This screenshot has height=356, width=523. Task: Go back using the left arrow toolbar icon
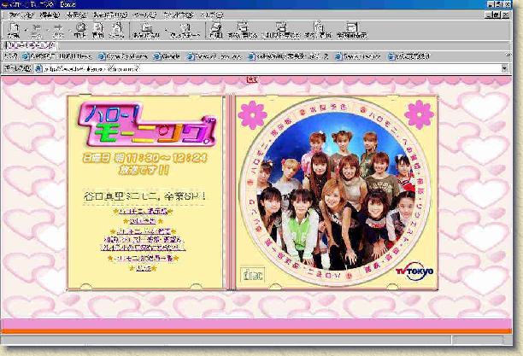pos(37,29)
